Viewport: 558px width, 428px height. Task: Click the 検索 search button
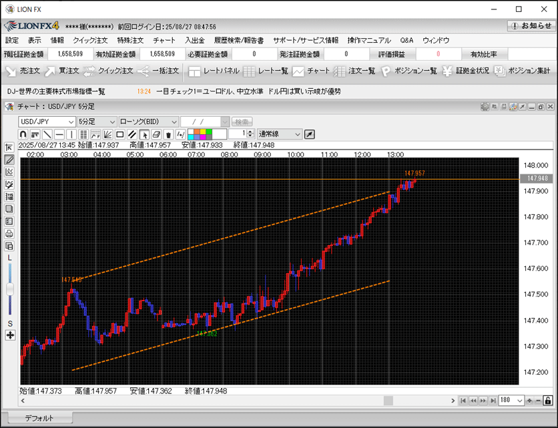(242, 122)
